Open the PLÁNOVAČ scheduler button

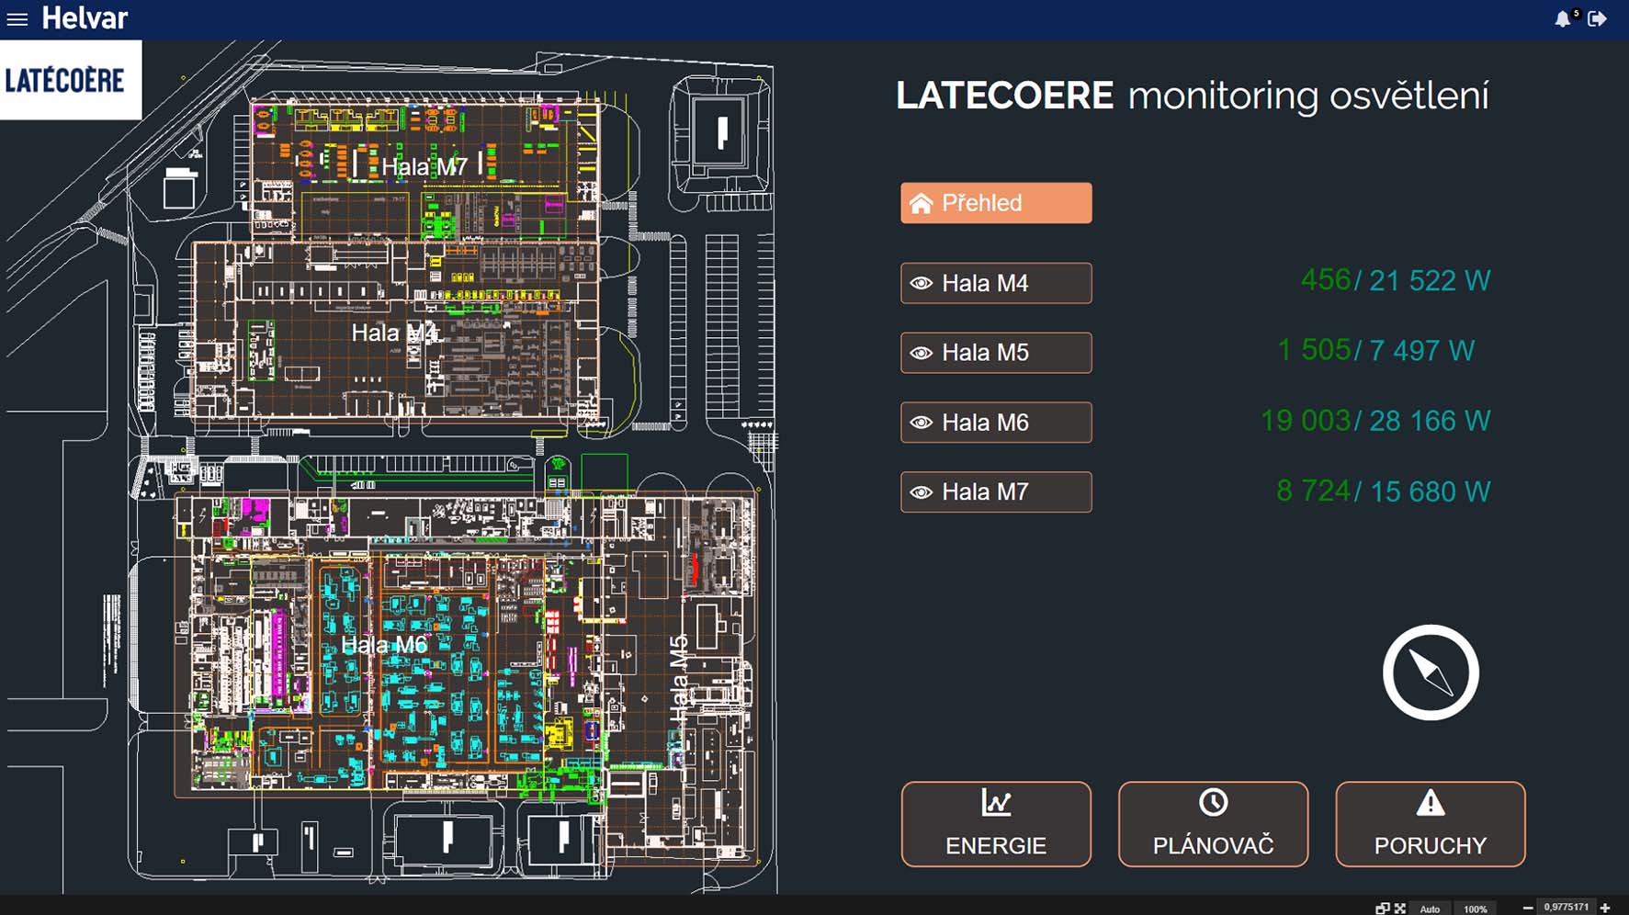point(1213,824)
